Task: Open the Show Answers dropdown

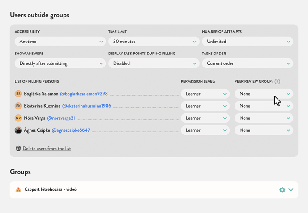Action: [60, 63]
